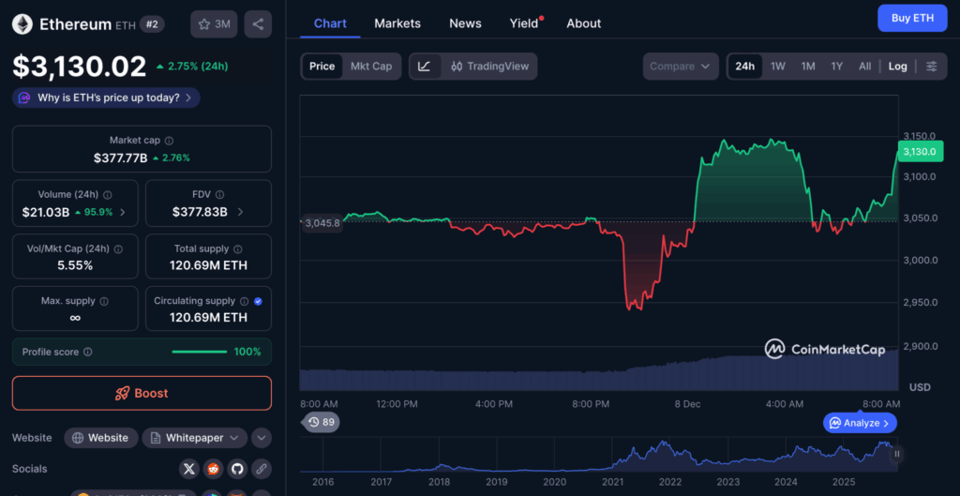The image size is (960, 496).
Task: Switch to the Markets tab
Action: (397, 23)
